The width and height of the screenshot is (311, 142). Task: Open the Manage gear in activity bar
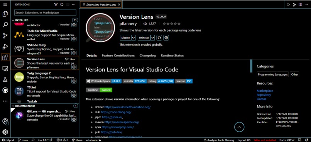(5, 132)
